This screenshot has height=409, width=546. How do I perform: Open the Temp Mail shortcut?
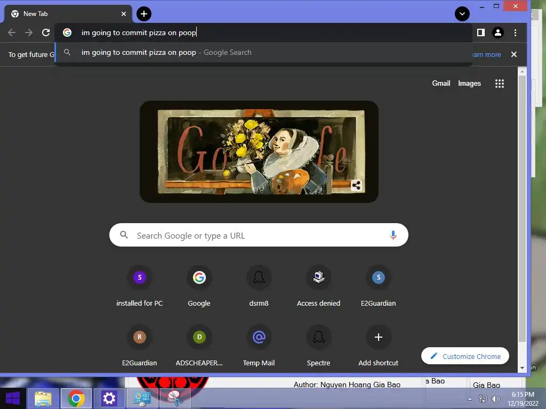point(259,347)
